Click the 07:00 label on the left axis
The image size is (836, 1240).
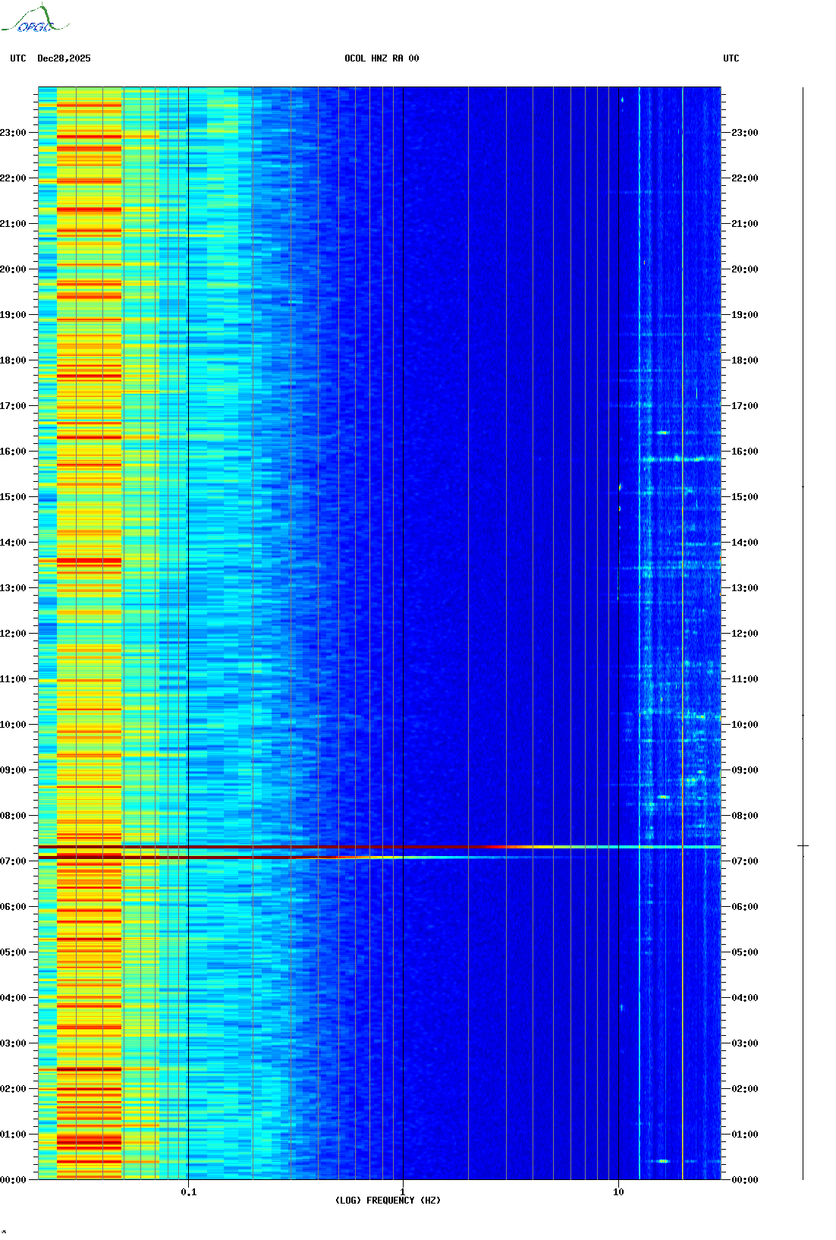[14, 861]
